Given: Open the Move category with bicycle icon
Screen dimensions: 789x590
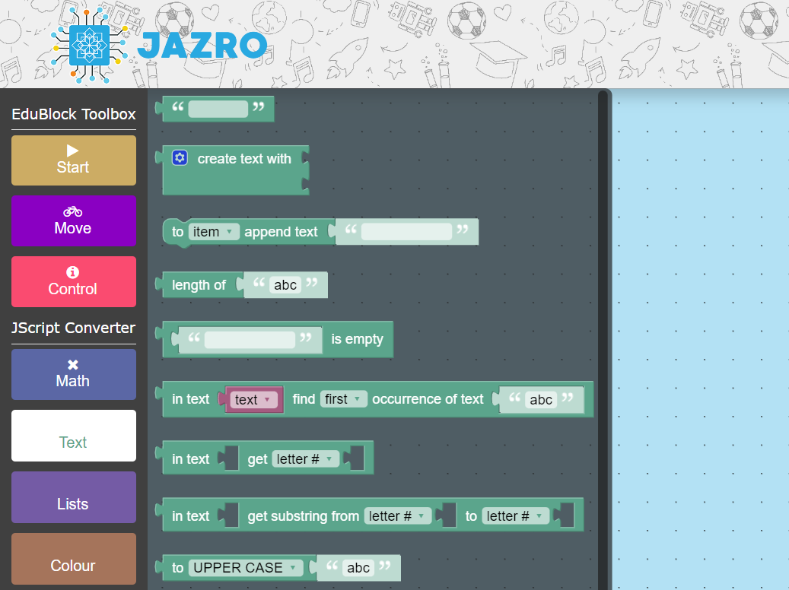Looking at the screenshot, I should [x=74, y=220].
